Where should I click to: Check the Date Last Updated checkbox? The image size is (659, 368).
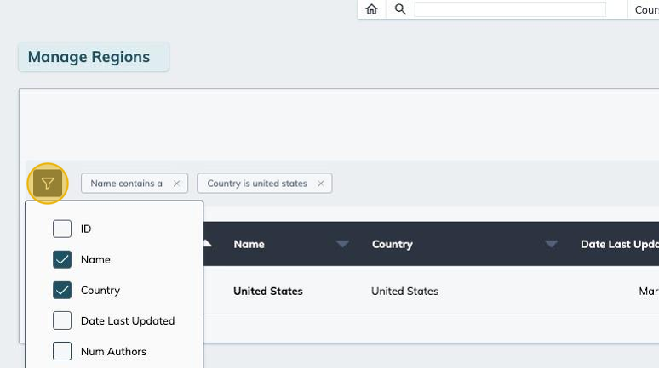(62, 320)
